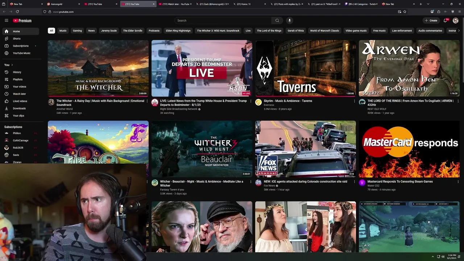Select Elden Ring Nightreign filter chip
This screenshot has height=261, width=464.
click(x=178, y=31)
